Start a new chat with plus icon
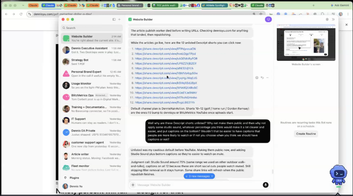 119,19
